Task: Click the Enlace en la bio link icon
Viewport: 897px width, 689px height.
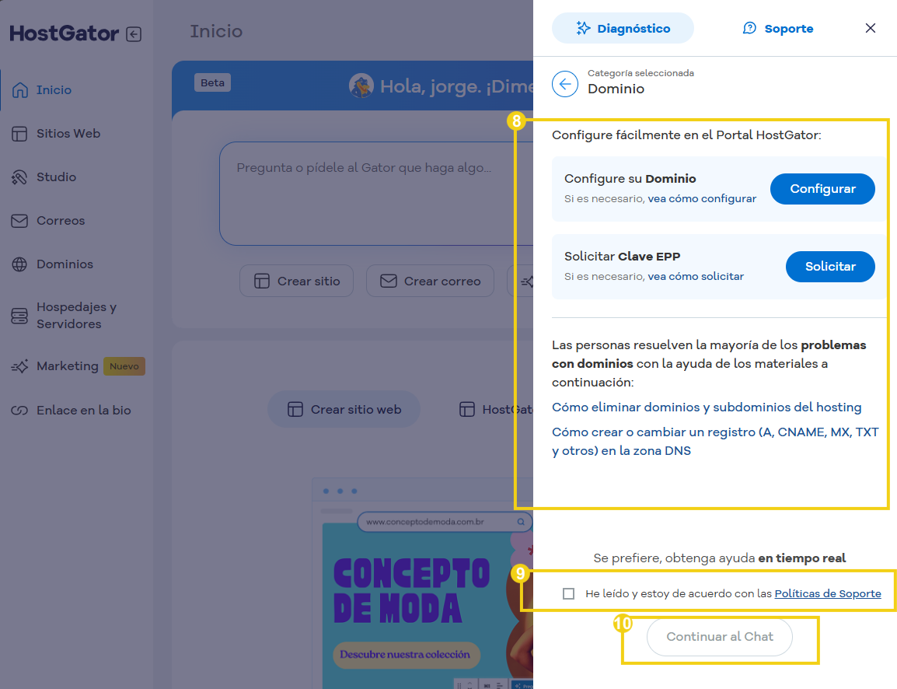Action: point(20,411)
